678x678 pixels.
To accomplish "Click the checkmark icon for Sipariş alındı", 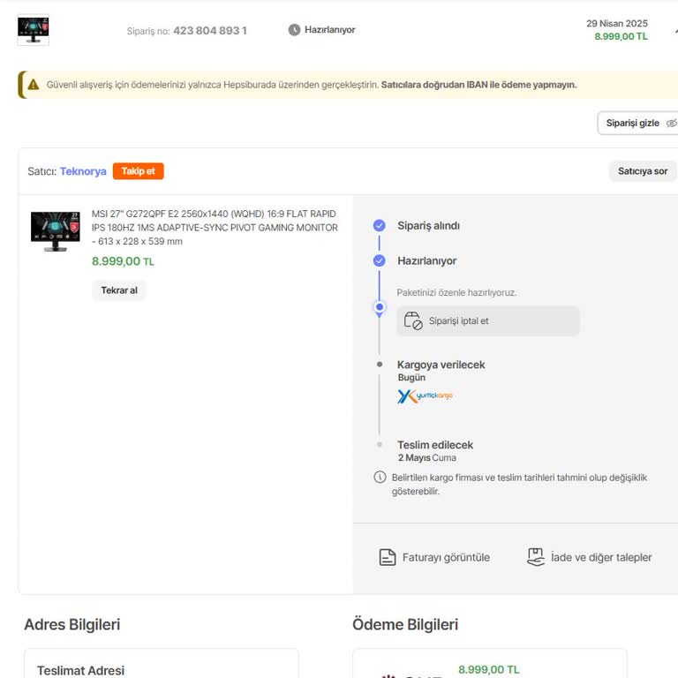I will tap(379, 225).
